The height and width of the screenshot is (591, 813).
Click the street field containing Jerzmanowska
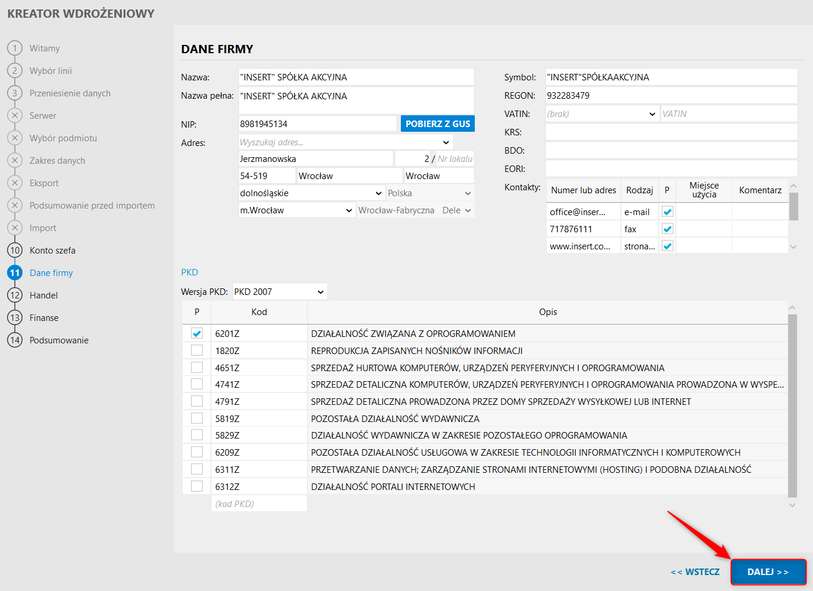[x=316, y=159]
